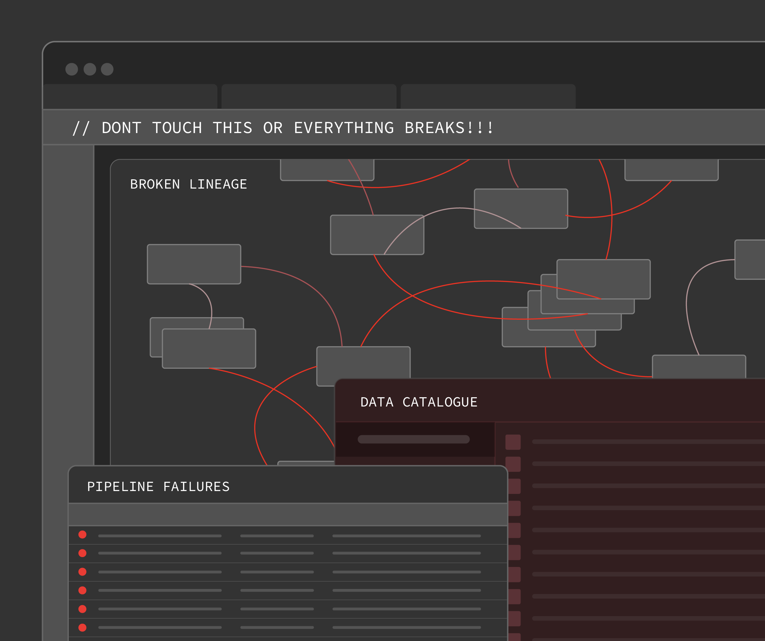Toggle the third square checkbox in Data Catalogue
Image resolution: width=765 pixels, height=641 pixels.
point(515,486)
